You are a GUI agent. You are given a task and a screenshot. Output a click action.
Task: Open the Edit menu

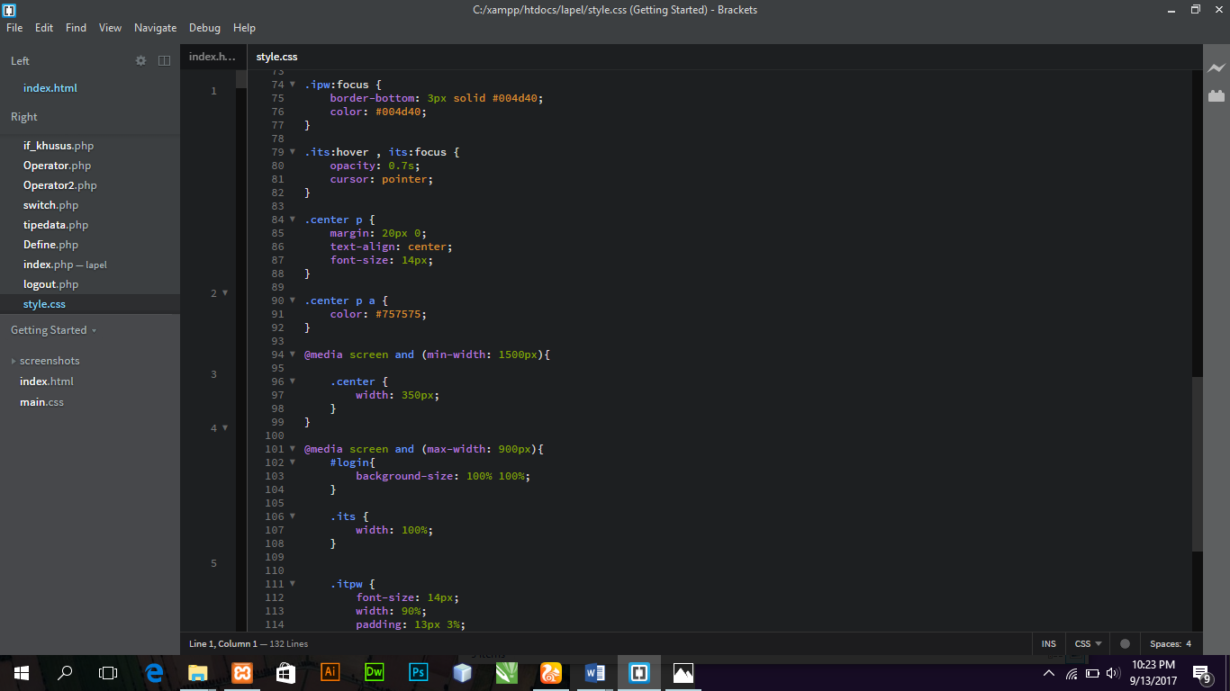tap(44, 28)
